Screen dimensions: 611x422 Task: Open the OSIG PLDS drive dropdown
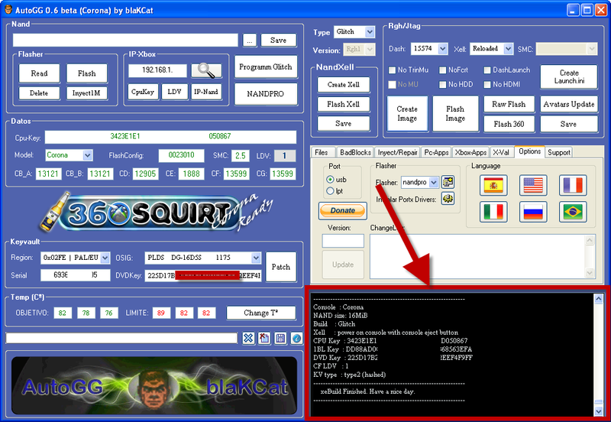coord(256,258)
